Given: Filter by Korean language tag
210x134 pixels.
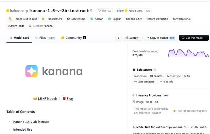Looking at the screenshot, I should point(97,19).
